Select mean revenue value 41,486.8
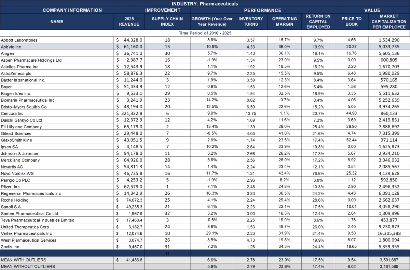 [129, 260]
